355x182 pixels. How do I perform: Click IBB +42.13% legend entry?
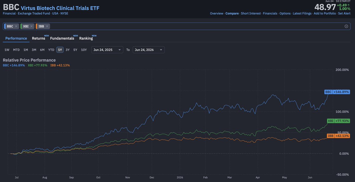tap(60, 65)
